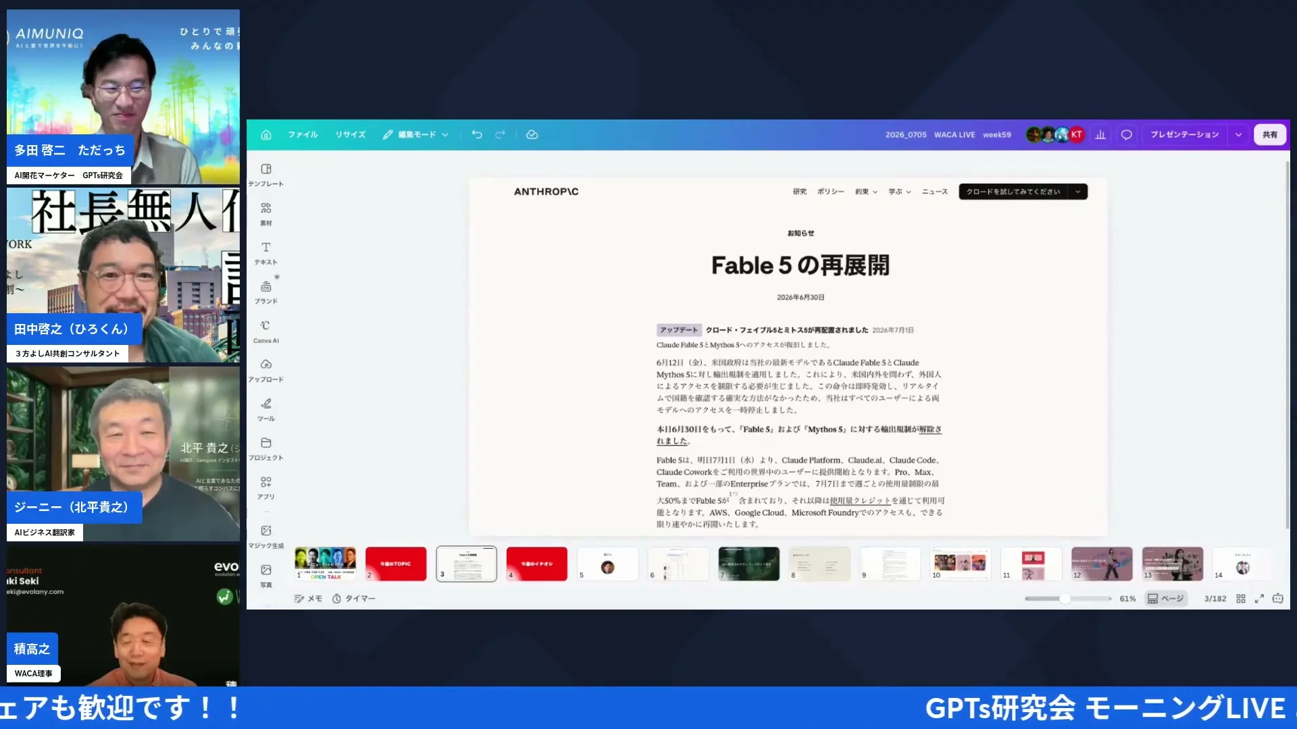Image resolution: width=1297 pixels, height=729 pixels.
Task: Click the page counter 3/182
Action: (x=1215, y=599)
